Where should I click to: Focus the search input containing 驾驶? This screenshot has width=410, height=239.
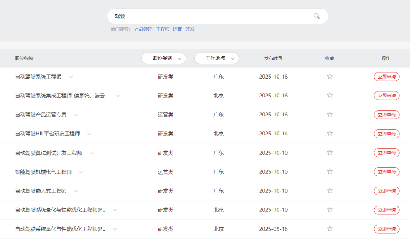(213, 16)
